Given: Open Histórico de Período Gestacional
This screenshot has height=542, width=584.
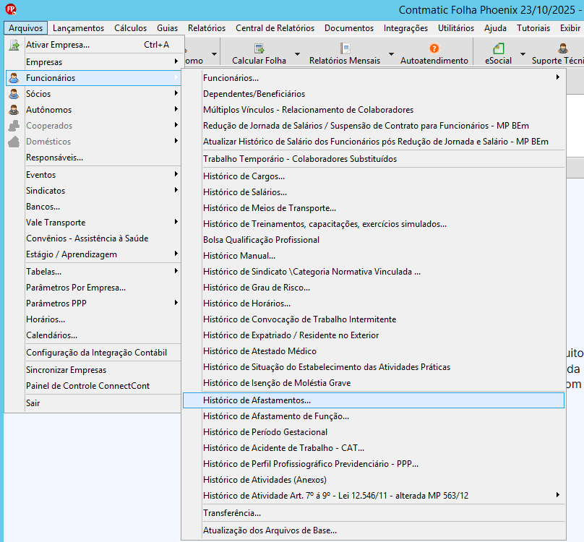Looking at the screenshot, I should coord(374,432).
